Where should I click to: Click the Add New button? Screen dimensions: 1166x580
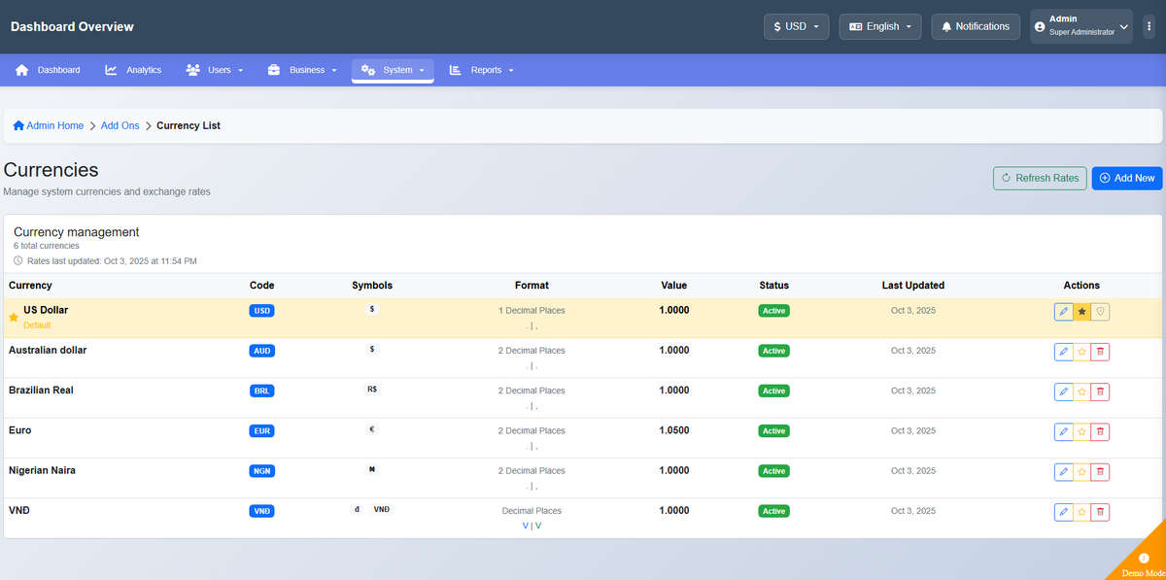[x=1127, y=178]
